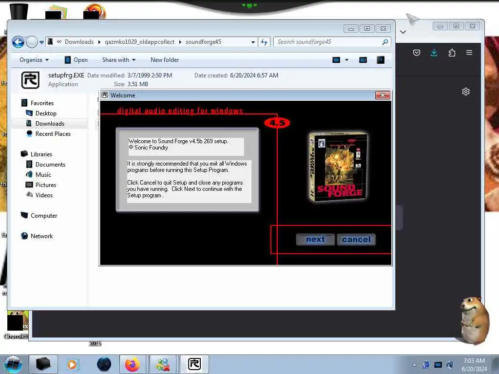Change your view icon in Explorer toolbar

[336, 60]
